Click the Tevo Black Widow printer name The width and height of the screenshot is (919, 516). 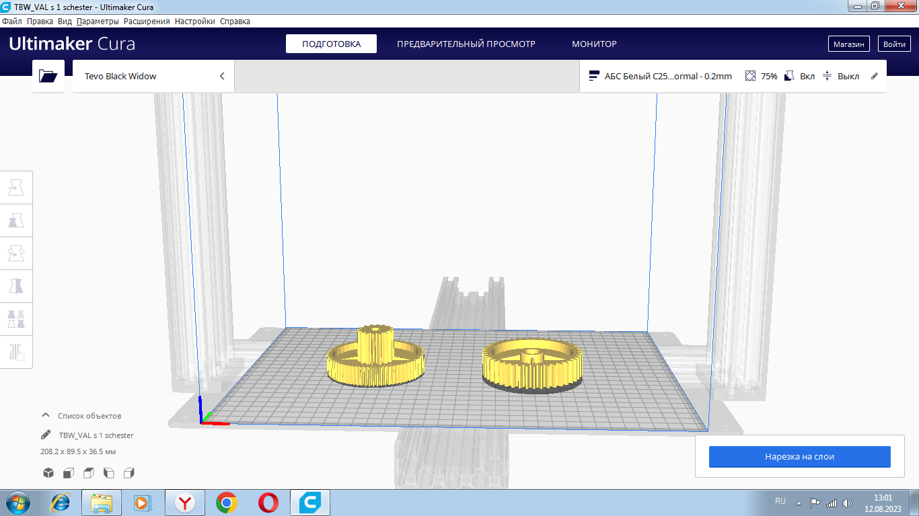pyautogui.click(x=120, y=76)
